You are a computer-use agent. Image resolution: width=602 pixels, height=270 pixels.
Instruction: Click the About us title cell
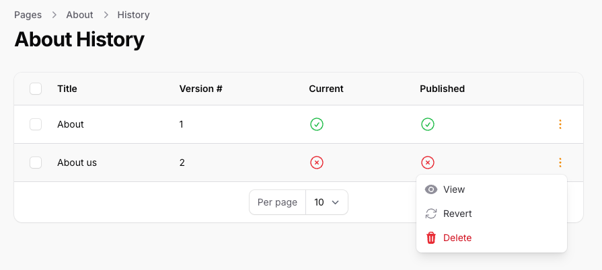77,163
